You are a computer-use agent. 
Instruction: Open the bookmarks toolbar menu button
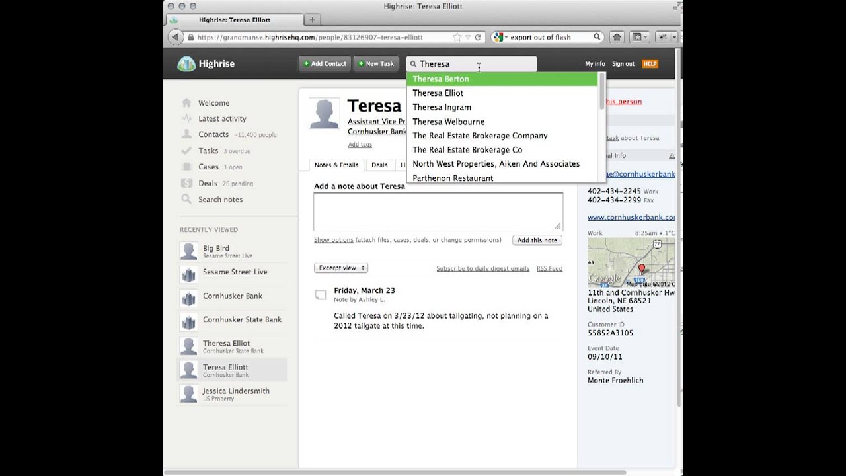(x=639, y=38)
